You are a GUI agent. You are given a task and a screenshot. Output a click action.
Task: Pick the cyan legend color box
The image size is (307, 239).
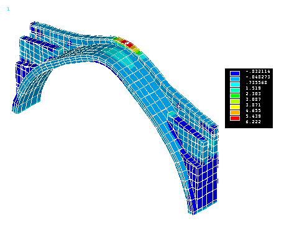click(x=235, y=85)
